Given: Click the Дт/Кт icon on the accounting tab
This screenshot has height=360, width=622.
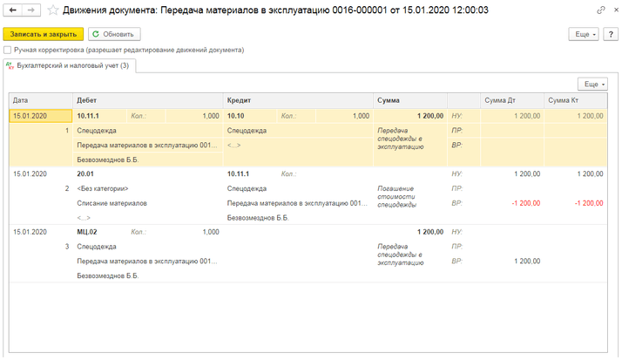Looking at the screenshot, I should [10, 65].
